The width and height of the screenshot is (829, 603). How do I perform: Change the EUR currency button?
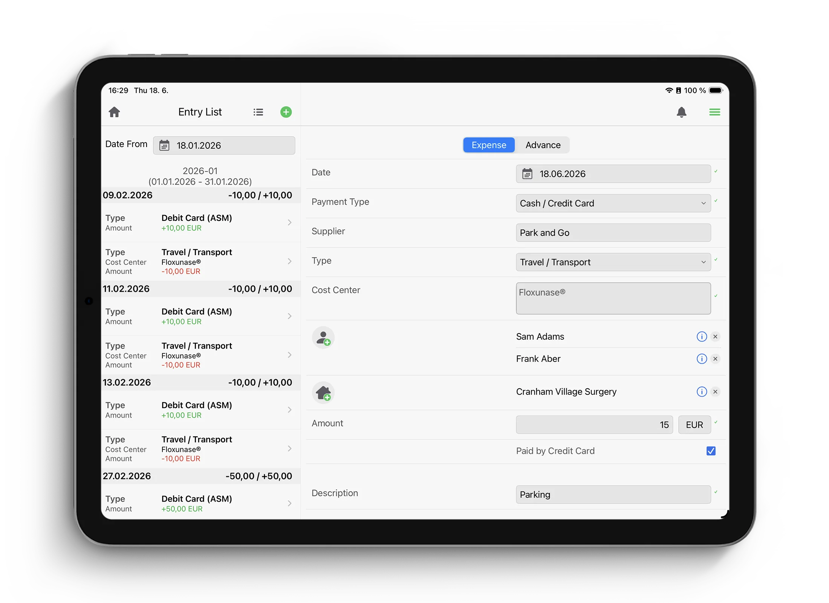pos(694,425)
